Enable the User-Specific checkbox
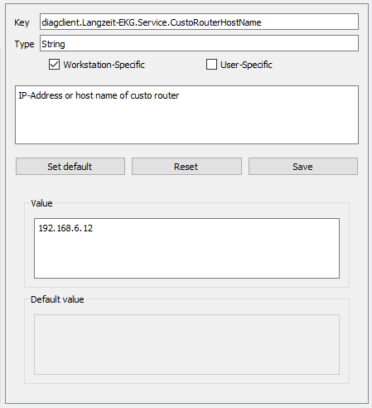The width and height of the screenshot is (372, 408). (211, 65)
